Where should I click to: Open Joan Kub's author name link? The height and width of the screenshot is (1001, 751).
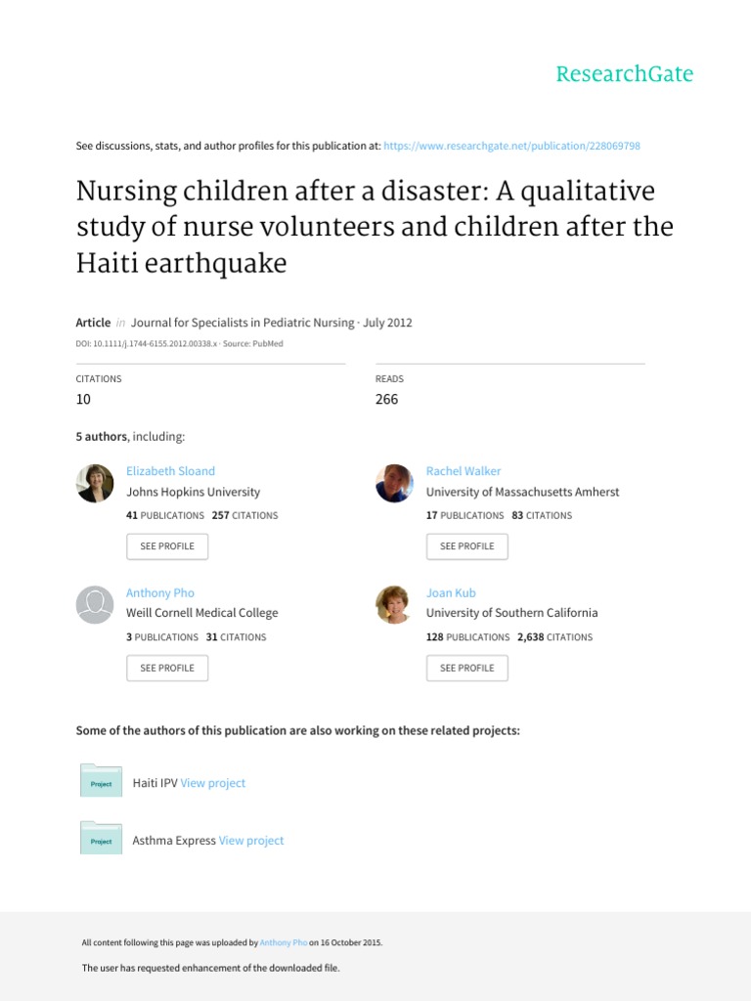pos(451,593)
